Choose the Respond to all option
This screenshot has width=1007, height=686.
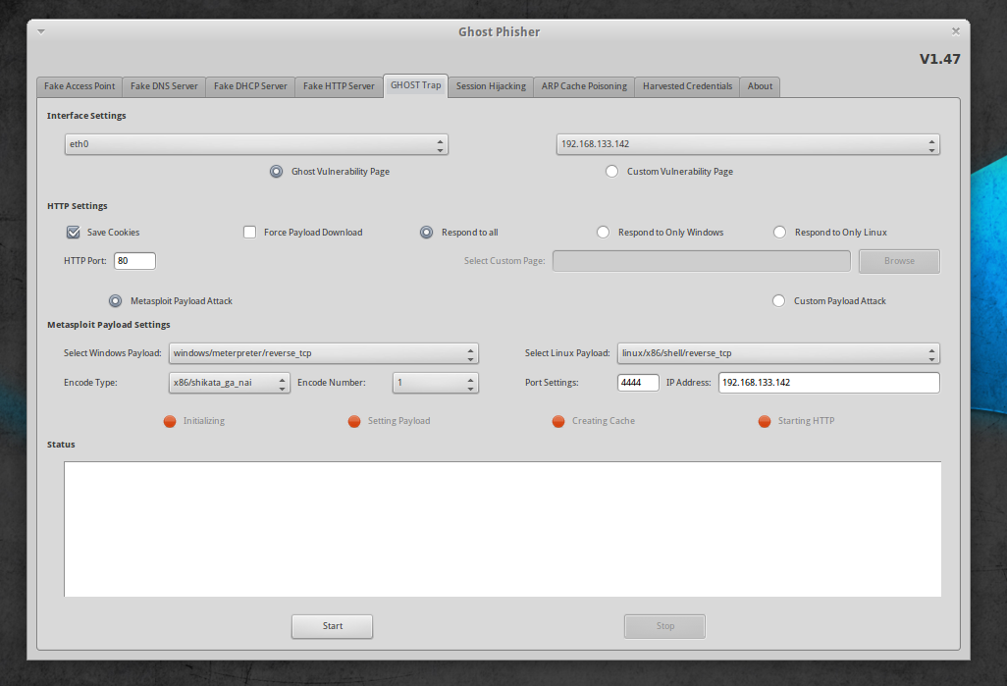click(x=426, y=233)
